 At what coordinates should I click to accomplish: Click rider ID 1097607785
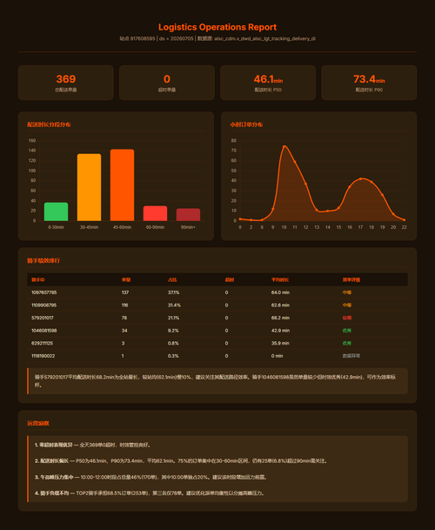(x=44, y=292)
